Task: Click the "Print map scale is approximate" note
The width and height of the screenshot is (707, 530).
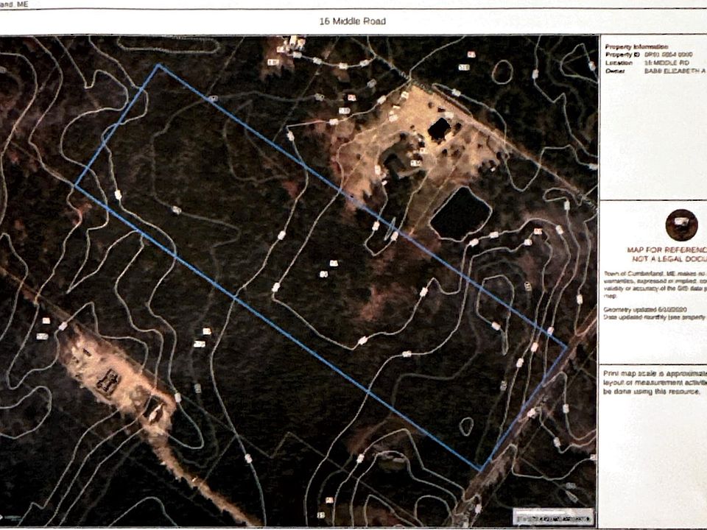Action: [655, 383]
